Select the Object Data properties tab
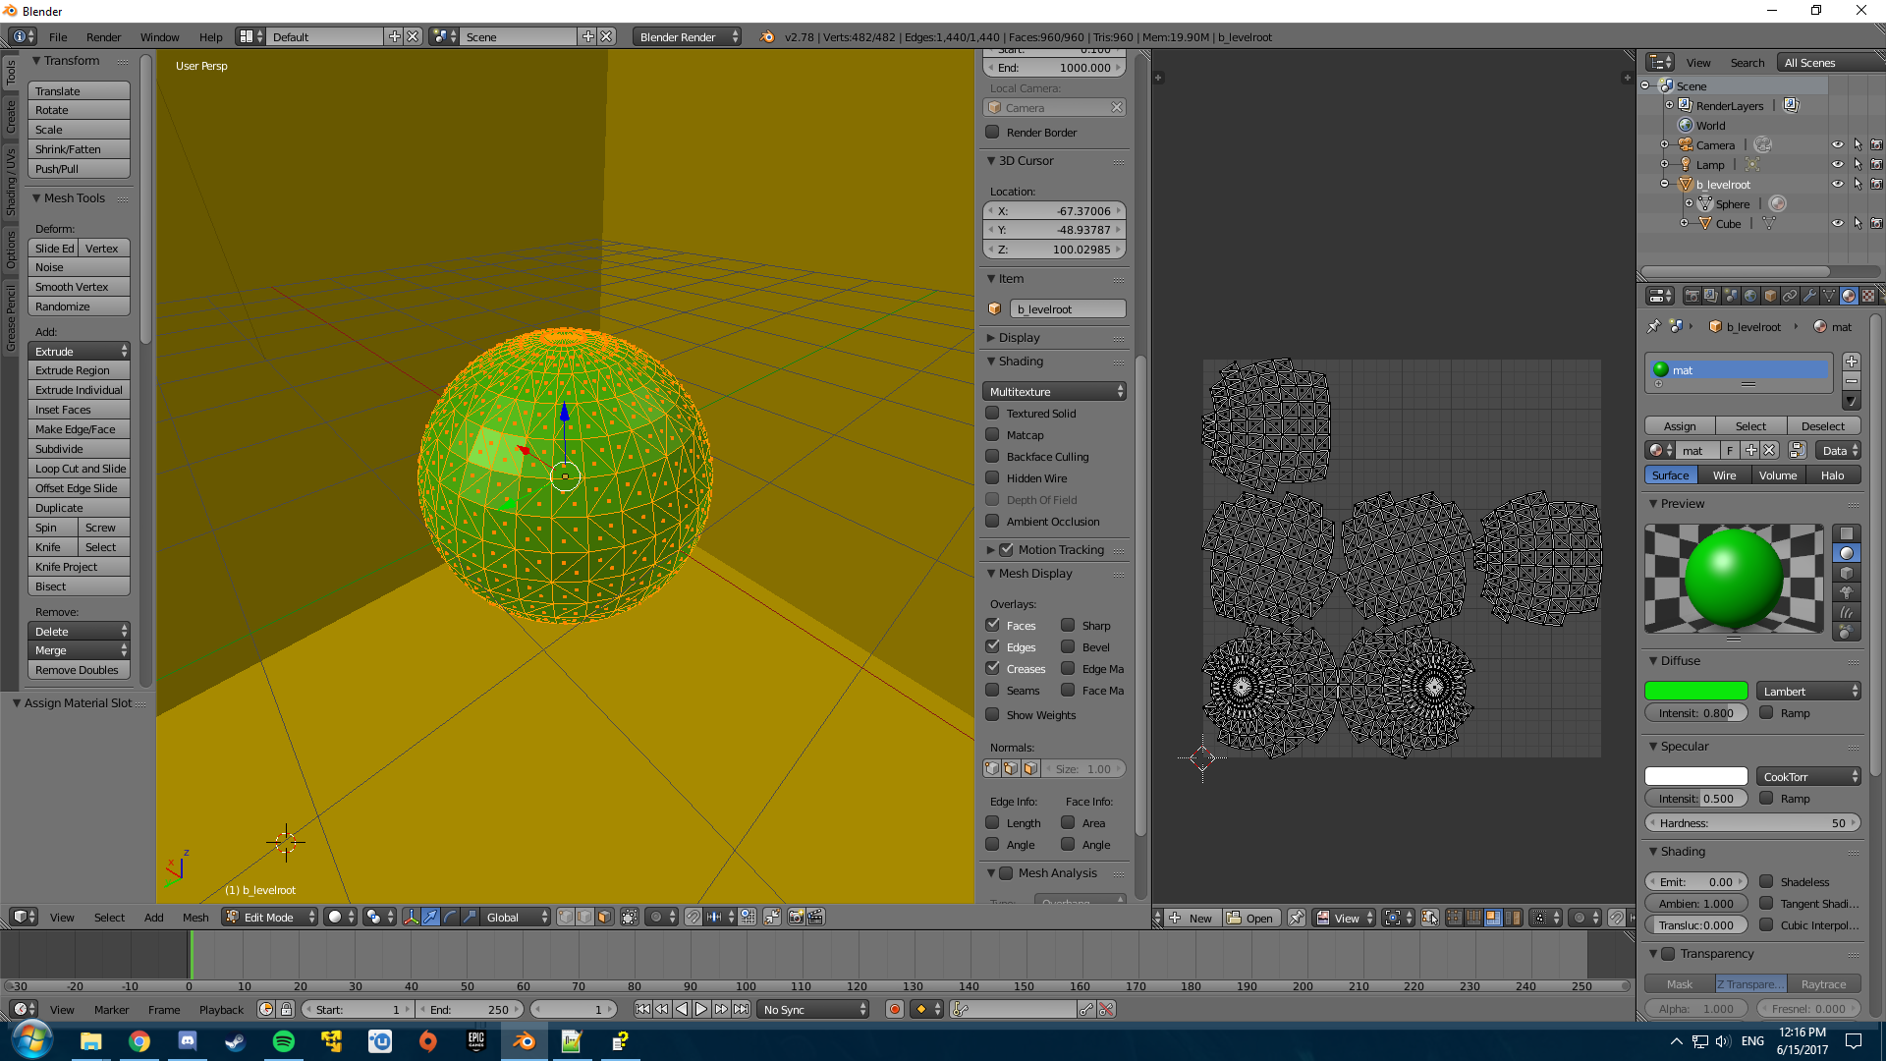Image resolution: width=1886 pixels, height=1061 pixels. pyautogui.click(x=1829, y=297)
